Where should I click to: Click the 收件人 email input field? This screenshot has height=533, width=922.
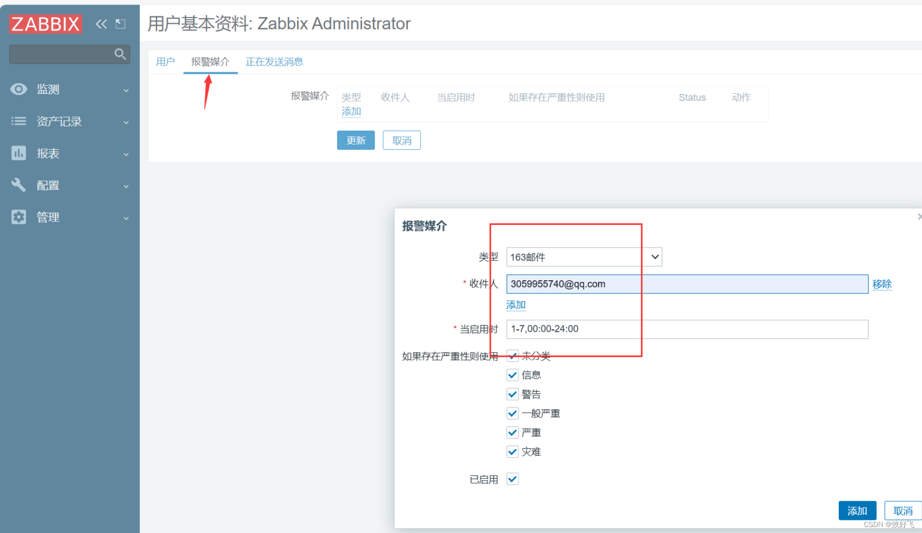pyautogui.click(x=687, y=284)
